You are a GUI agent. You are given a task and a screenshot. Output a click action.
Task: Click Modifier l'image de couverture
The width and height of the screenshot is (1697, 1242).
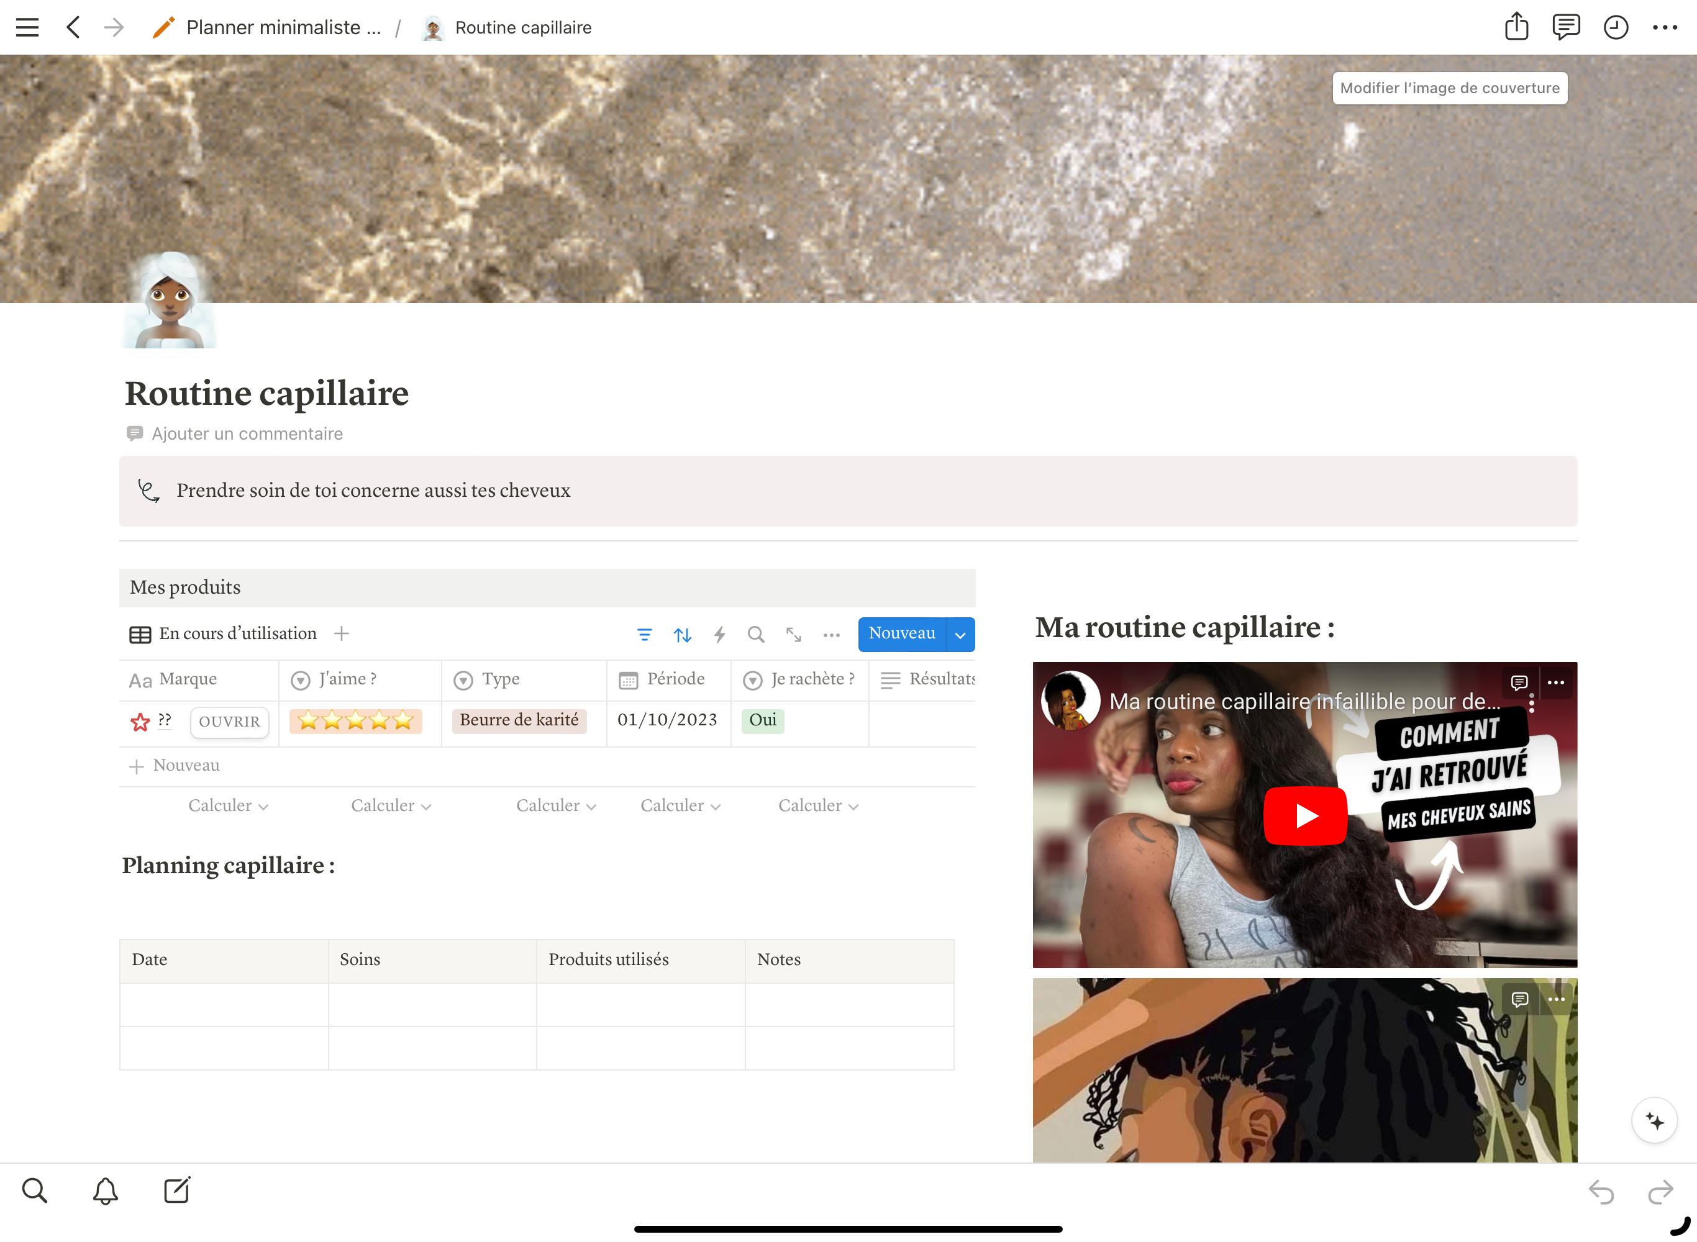[x=1450, y=88]
